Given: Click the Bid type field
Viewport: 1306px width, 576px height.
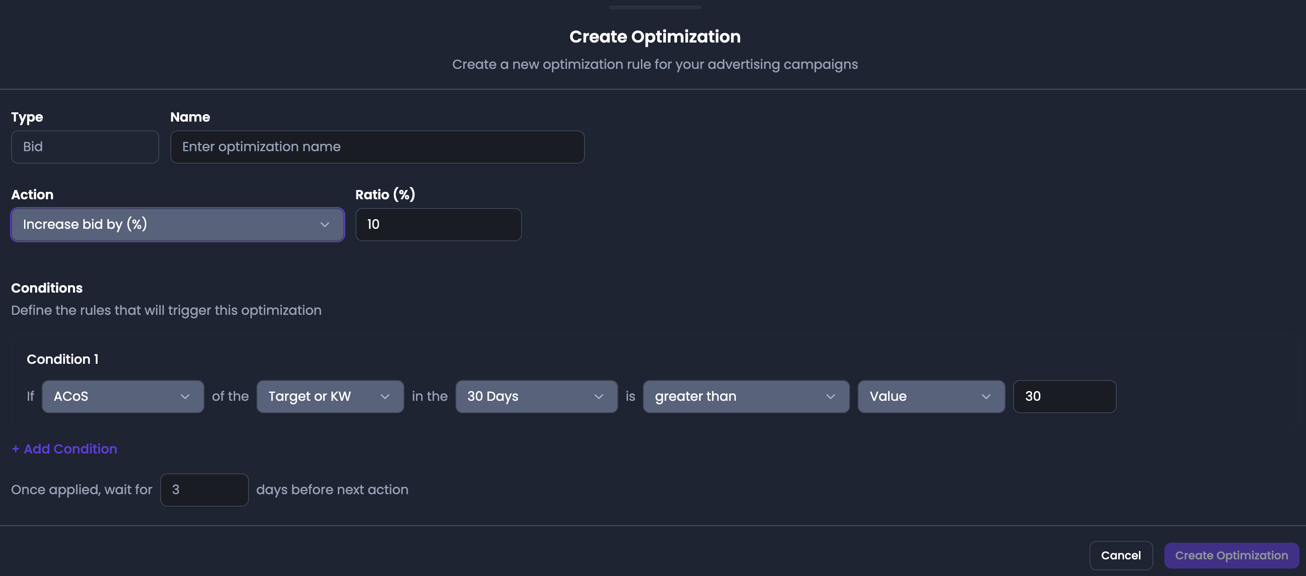Looking at the screenshot, I should point(85,147).
